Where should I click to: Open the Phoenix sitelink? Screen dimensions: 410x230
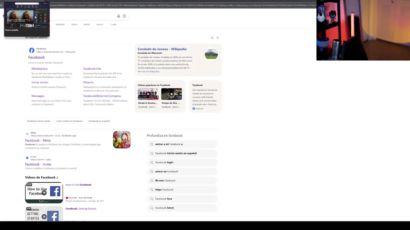click(88, 82)
